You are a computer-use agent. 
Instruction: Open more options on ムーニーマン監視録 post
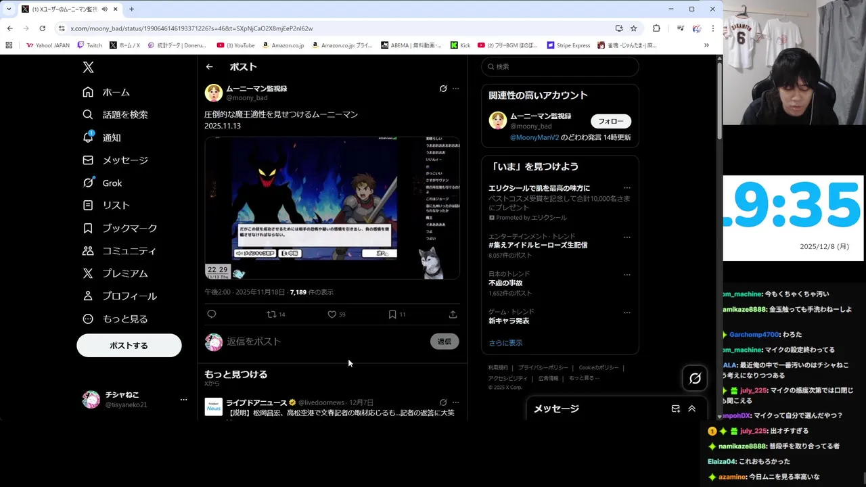pyautogui.click(x=456, y=89)
